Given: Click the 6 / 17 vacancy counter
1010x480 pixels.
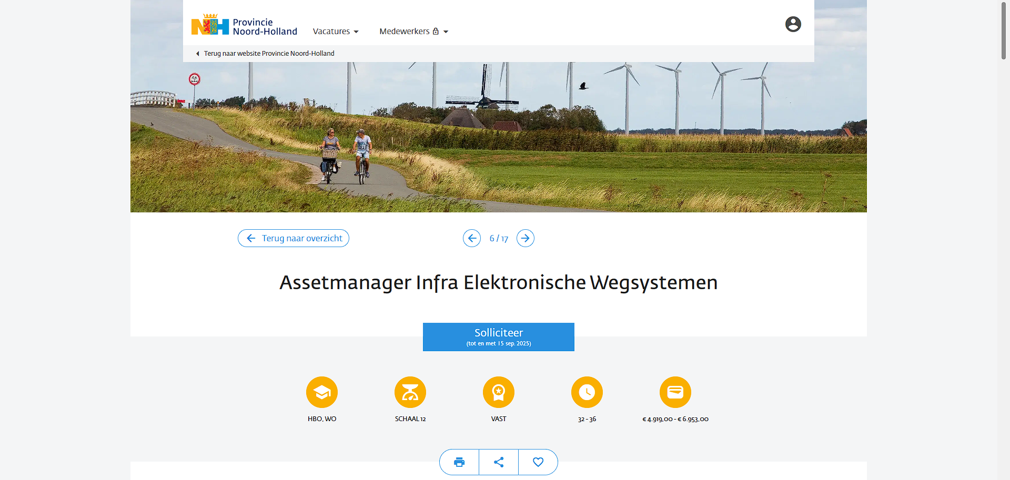Looking at the screenshot, I should [x=499, y=239].
